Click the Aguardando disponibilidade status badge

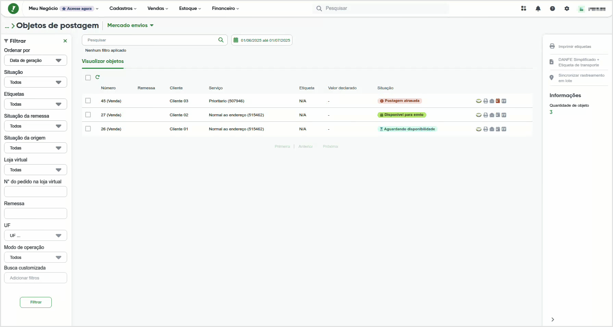(408, 129)
